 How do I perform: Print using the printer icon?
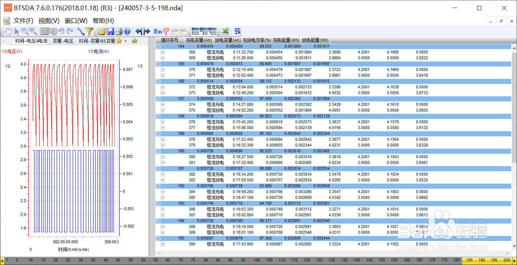pyautogui.click(x=119, y=32)
